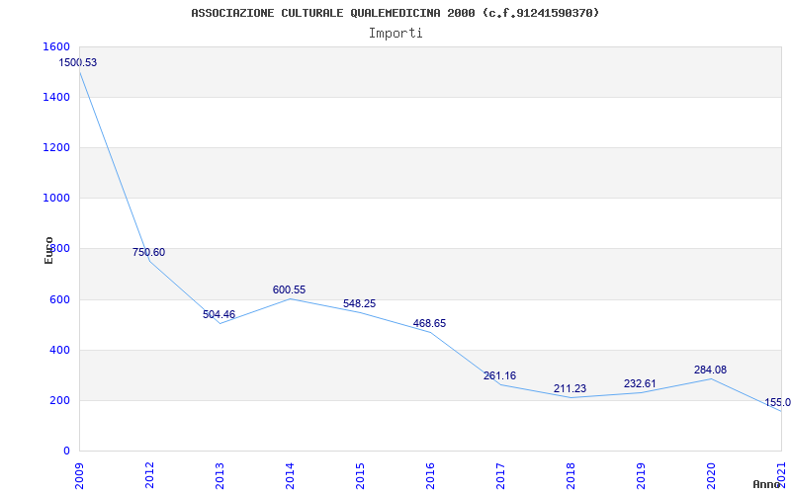
Task: Click the x-axis year 2020
Action: [710, 476]
